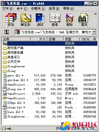Click the Test (测试) toolbar icon

(x=40, y=18)
